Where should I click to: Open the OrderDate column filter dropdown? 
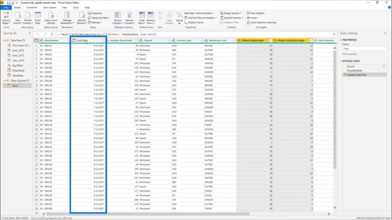tap(102, 41)
